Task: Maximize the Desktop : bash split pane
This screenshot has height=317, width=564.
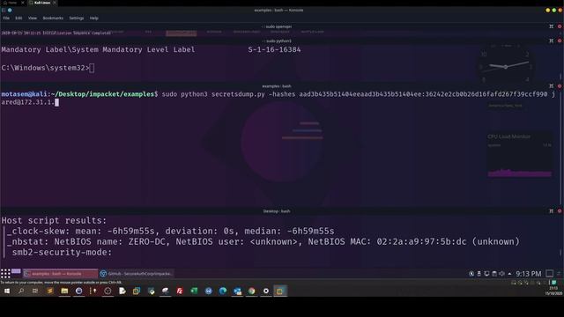Action: [x=552, y=211]
